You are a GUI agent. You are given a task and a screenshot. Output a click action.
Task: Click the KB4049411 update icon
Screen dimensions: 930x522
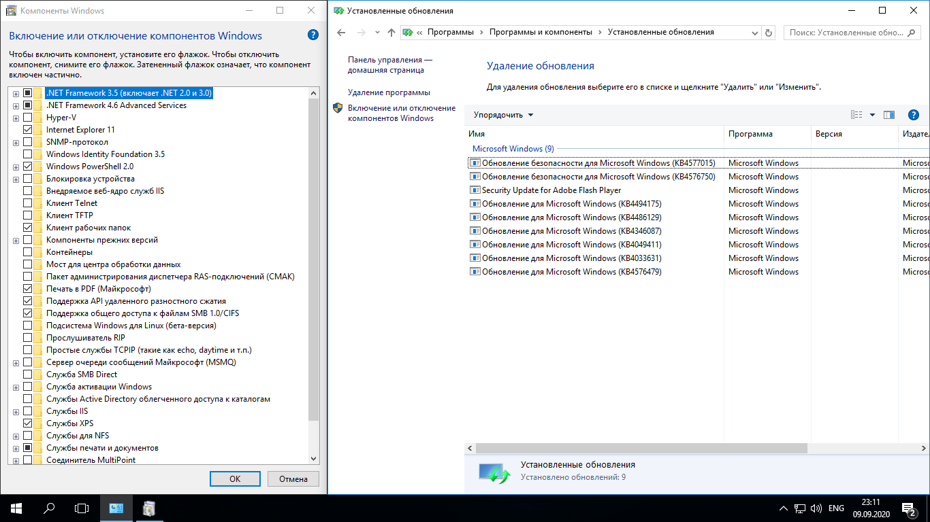tap(475, 245)
